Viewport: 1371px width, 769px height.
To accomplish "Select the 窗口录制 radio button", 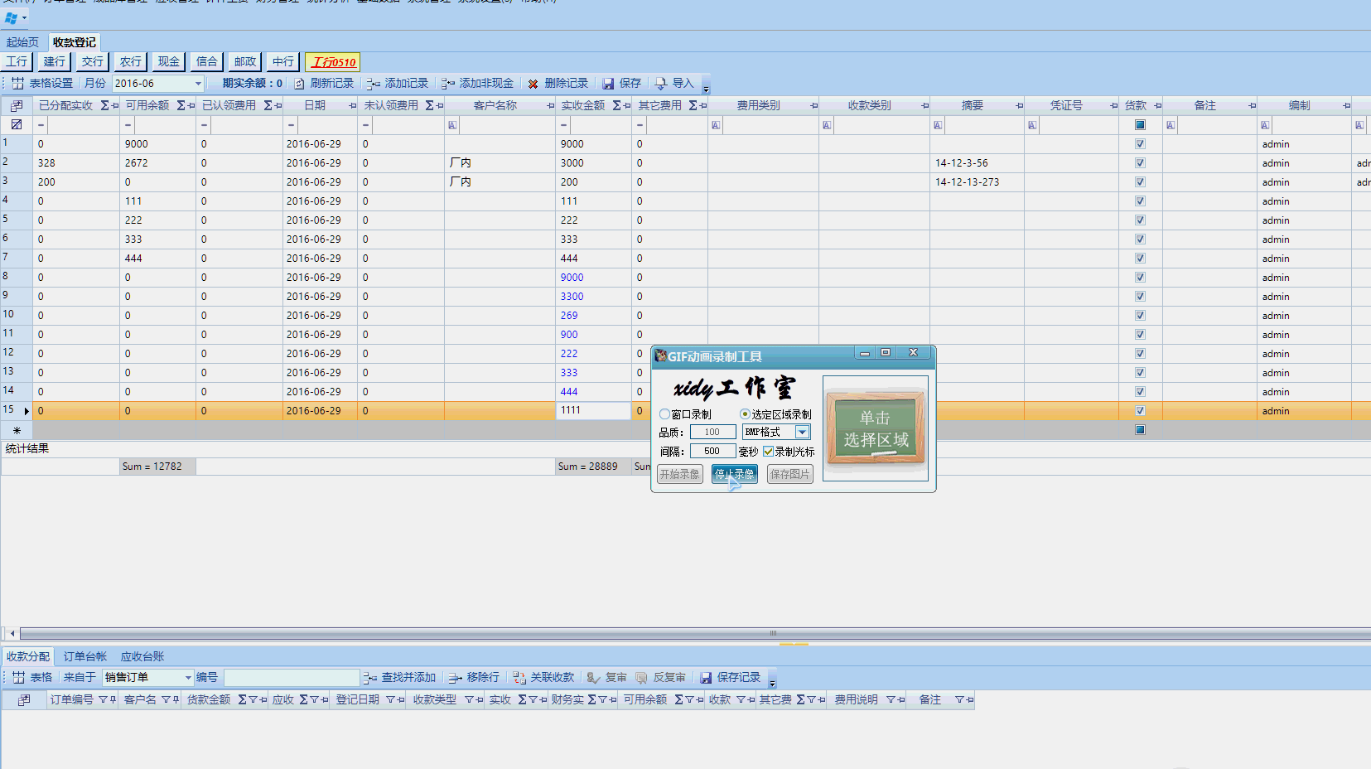I will (664, 414).
